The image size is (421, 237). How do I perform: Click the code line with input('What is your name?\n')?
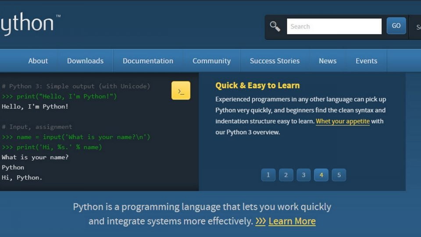tap(76, 137)
